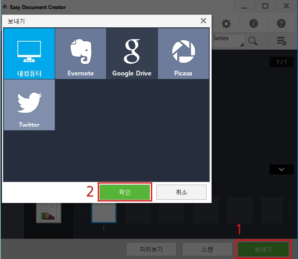Cancel the dialog with 취소 button

(x=182, y=192)
